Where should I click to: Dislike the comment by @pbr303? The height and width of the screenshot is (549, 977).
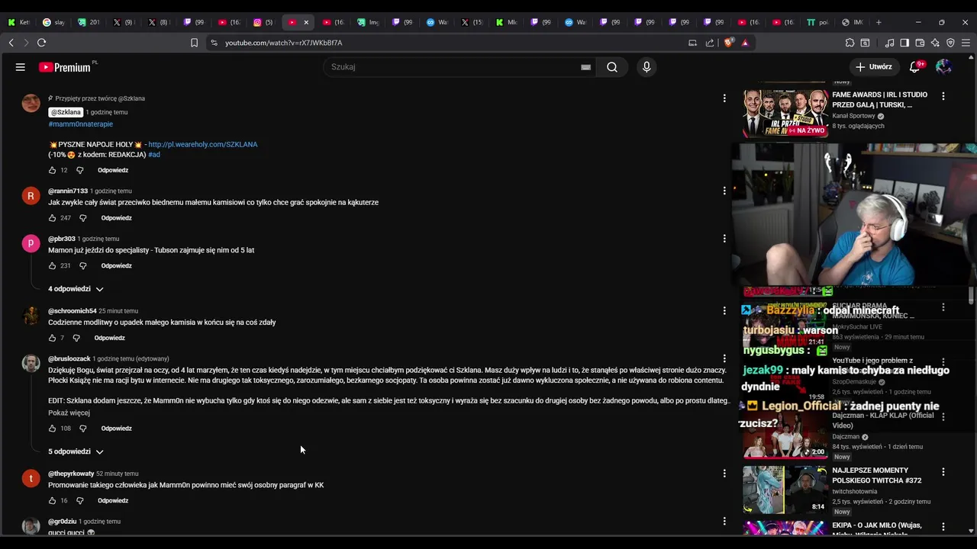(83, 266)
